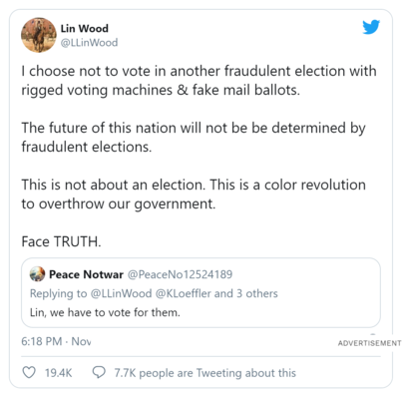Click 'color revolution' tweet paragraph
This screenshot has height=394, width=404.
[194, 195]
